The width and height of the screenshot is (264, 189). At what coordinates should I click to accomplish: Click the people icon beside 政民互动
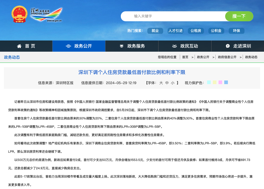click(x=174, y=46)
